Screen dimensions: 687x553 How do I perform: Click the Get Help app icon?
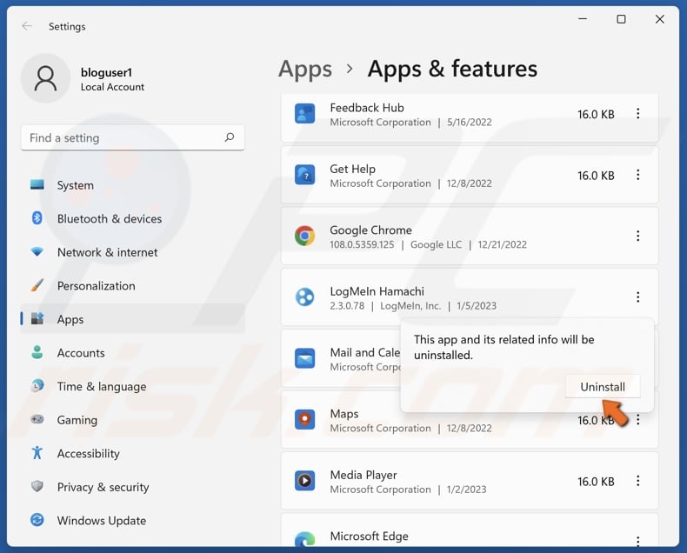coord(304,175)
